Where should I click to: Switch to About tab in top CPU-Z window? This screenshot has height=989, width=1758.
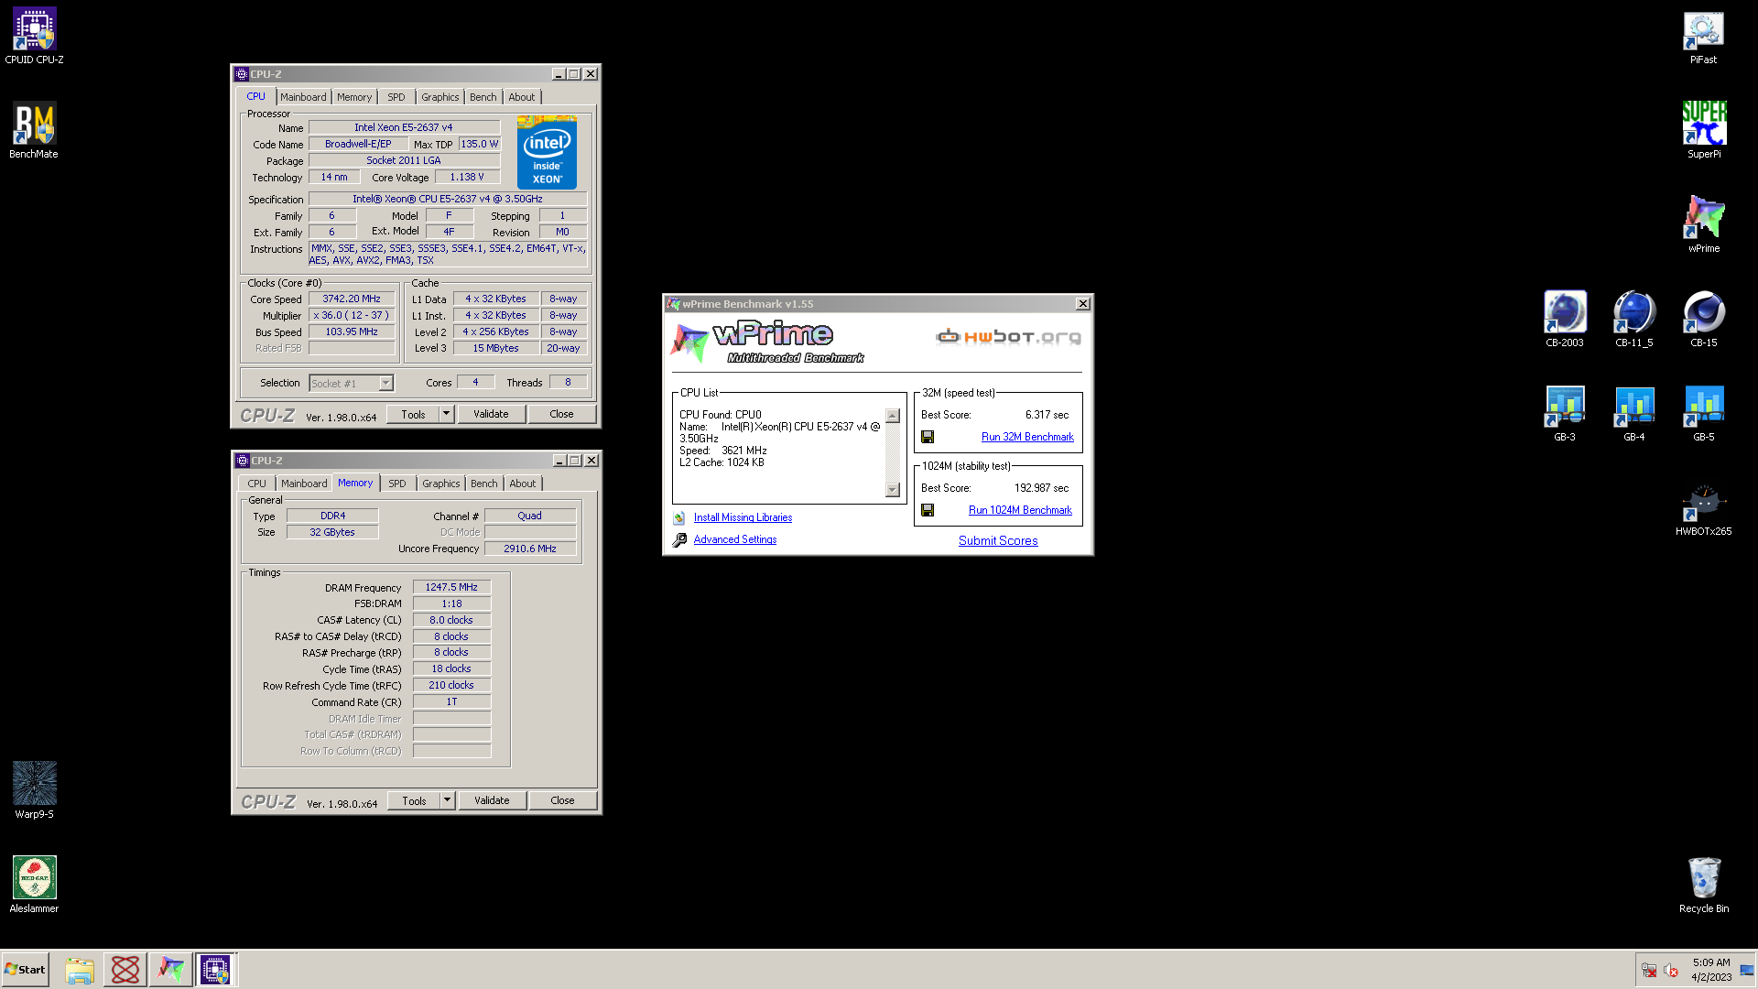522,97
